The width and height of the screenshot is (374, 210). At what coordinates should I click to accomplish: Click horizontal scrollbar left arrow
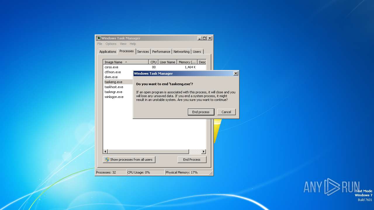[105, 152]
